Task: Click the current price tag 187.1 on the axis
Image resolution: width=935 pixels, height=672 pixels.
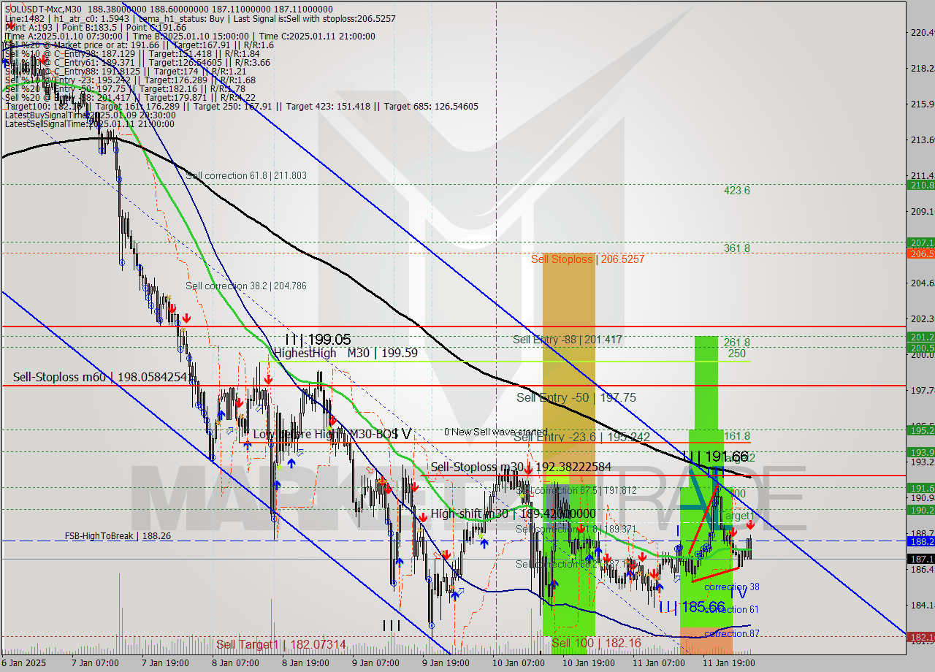Action: (921, 559)
